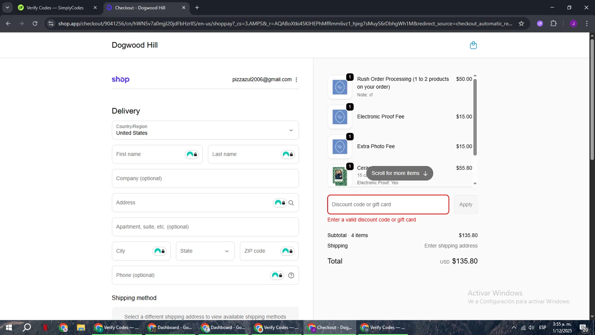Click order items list scroll down arrow
This screenshot has width=595, height=335.
coord(475,184)
